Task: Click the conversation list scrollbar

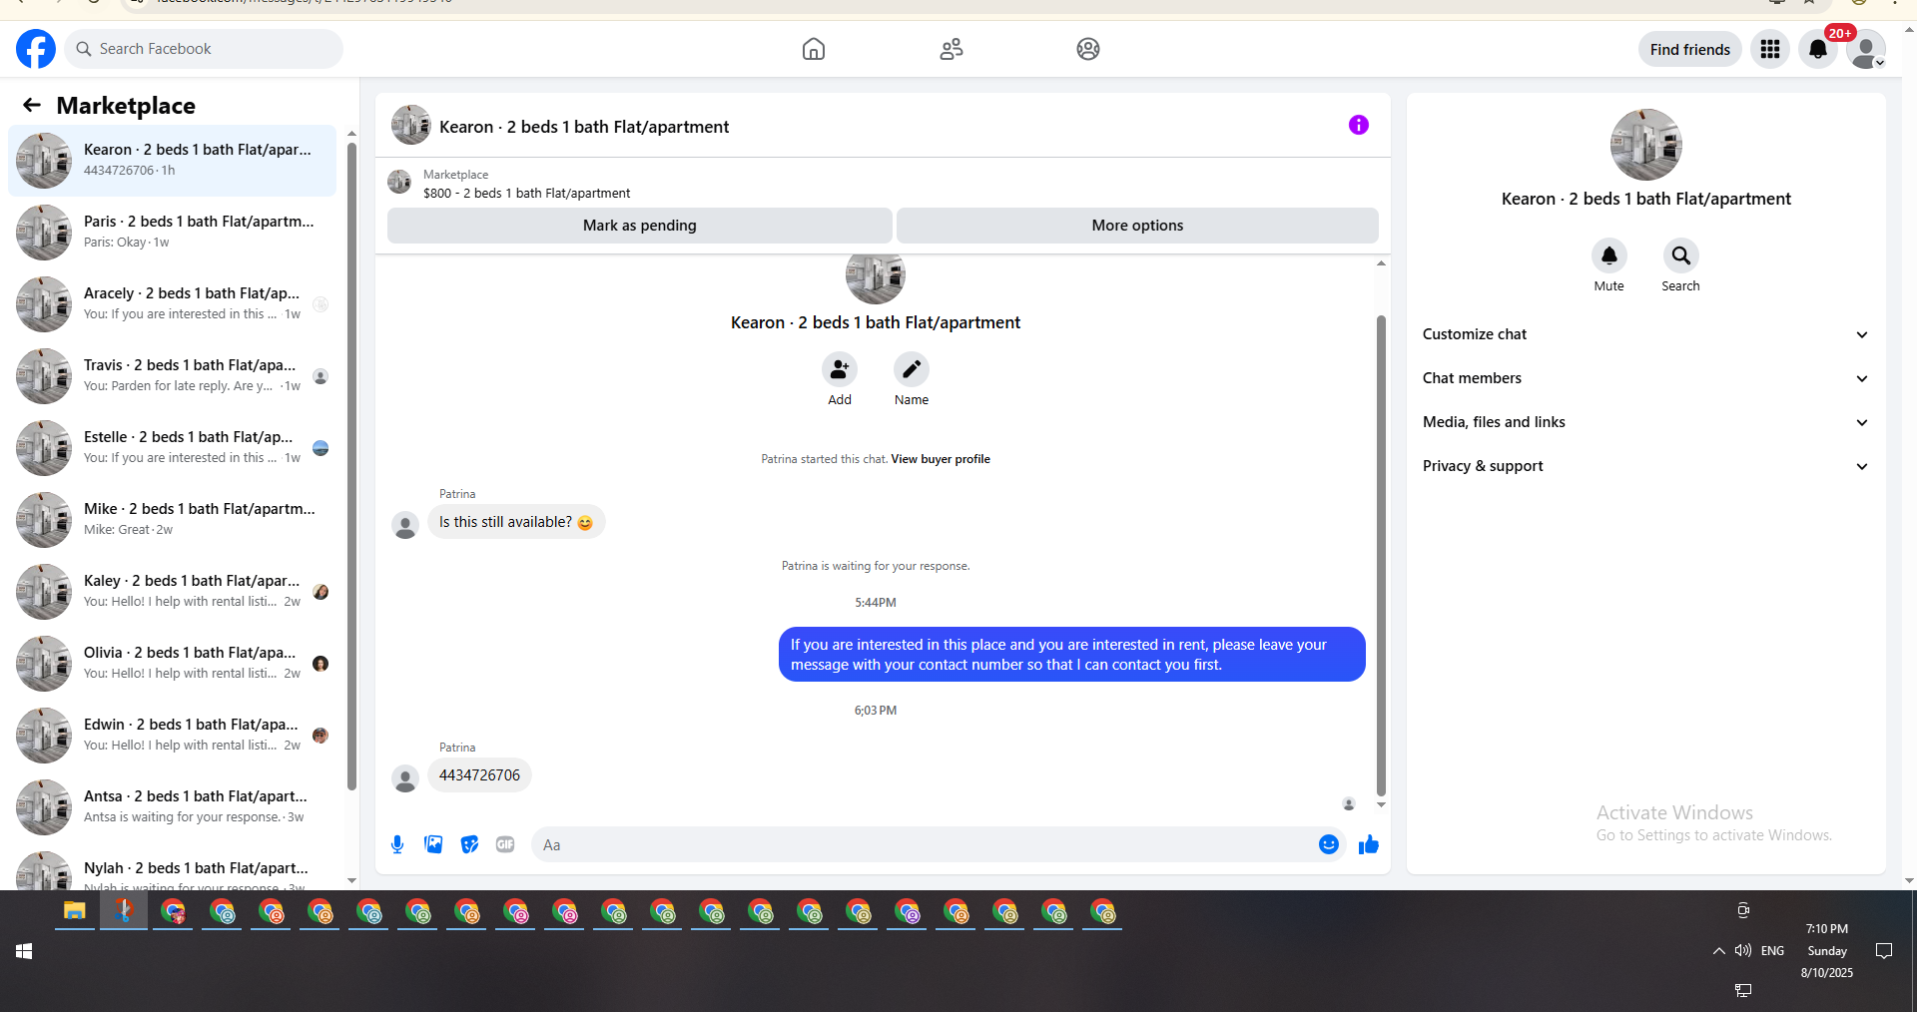Action: pos(351,466)
